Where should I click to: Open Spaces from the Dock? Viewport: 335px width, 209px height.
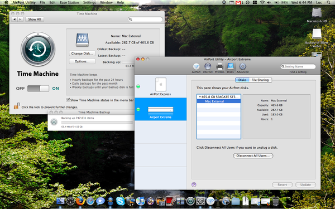click(x=180, y=201)
